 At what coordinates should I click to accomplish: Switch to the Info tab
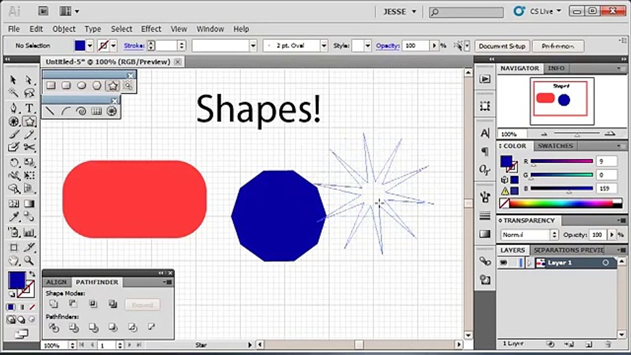click(x=556, y=68)
